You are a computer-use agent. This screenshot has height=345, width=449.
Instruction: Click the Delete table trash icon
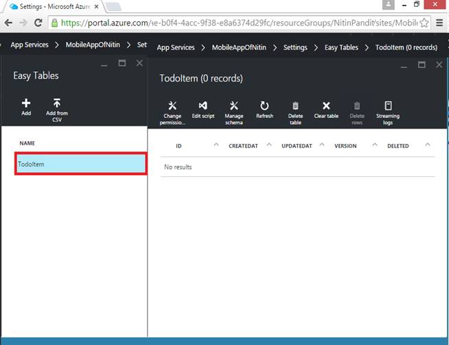pos(295,106)
